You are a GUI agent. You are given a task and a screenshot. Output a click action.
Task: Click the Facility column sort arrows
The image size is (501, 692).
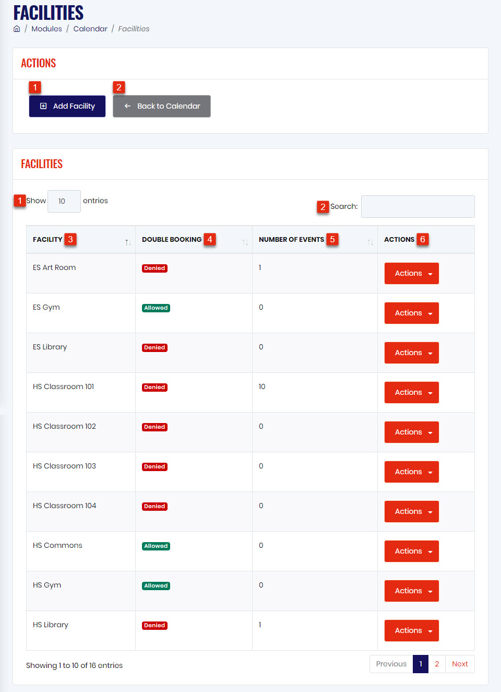(x=128, y=242)
